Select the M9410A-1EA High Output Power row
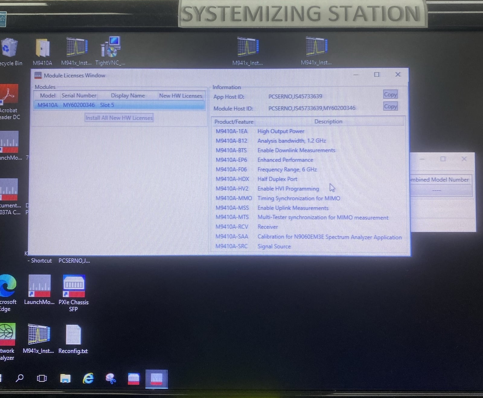483x398 pixels. coord(308,131)
